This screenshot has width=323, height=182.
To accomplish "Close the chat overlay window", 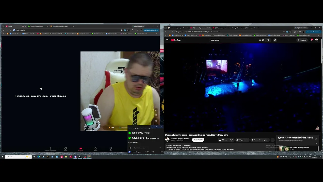I will pyautogui.click(x=161, y=127).
